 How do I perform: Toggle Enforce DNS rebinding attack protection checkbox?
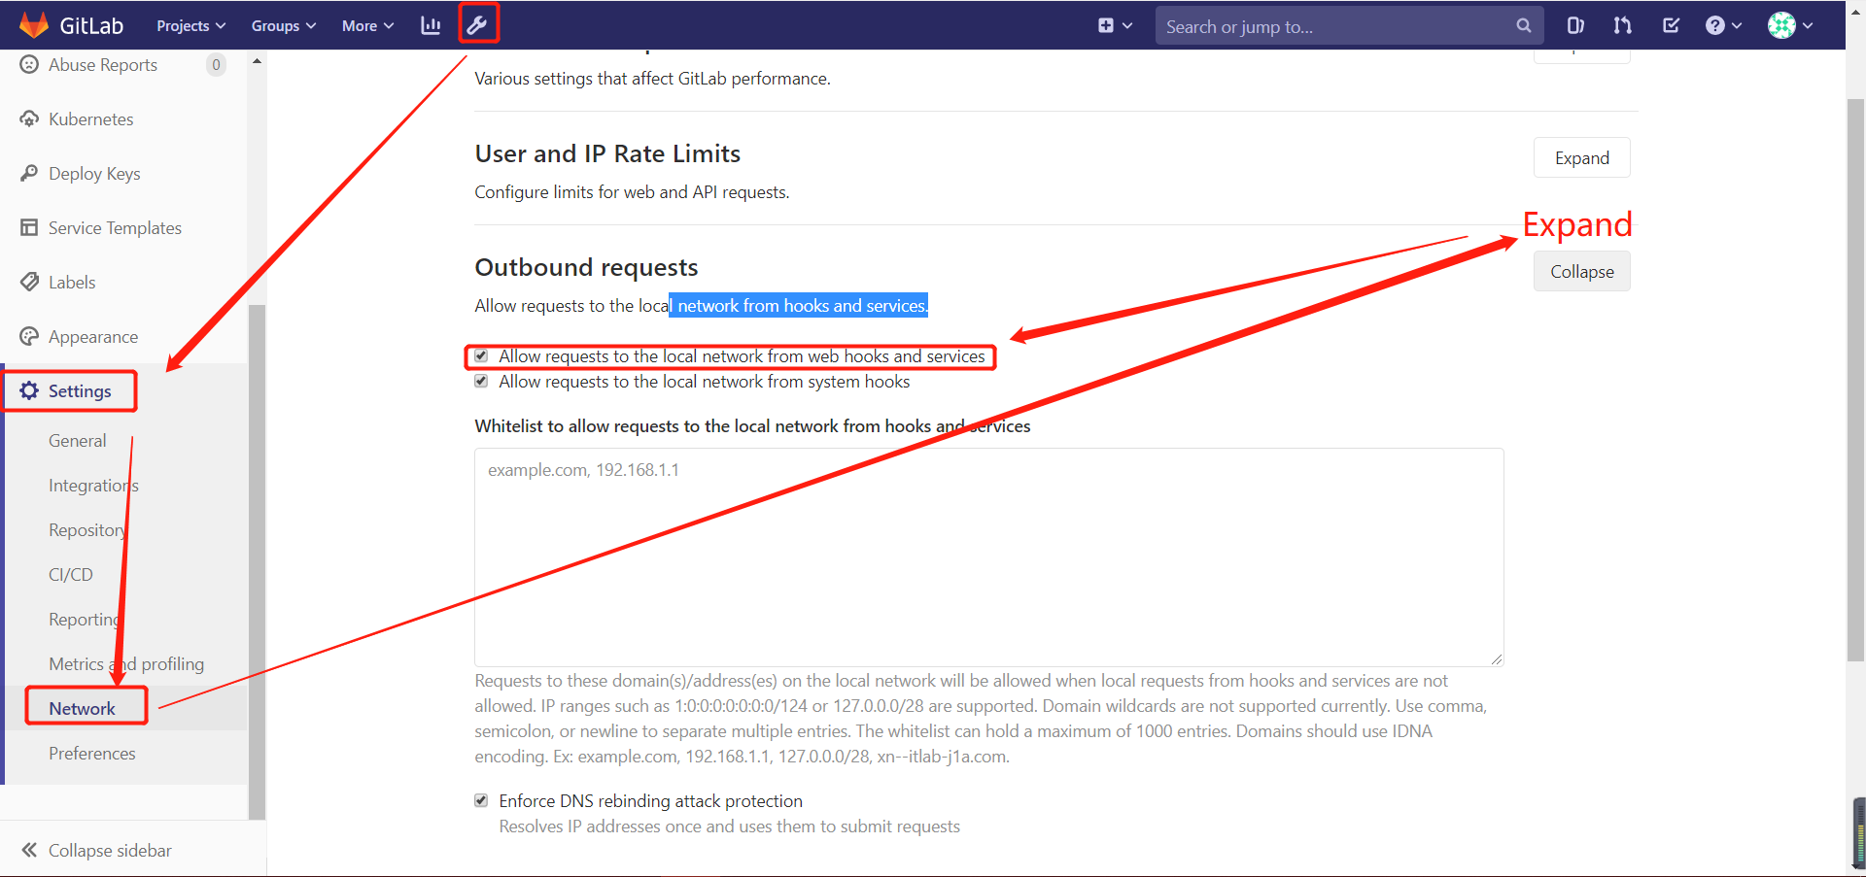pyautogui.click(x=481, y=801)
